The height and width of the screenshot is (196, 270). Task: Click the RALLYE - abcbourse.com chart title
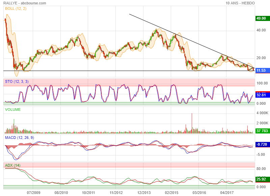pyautogui.click(x=25, y=3)
